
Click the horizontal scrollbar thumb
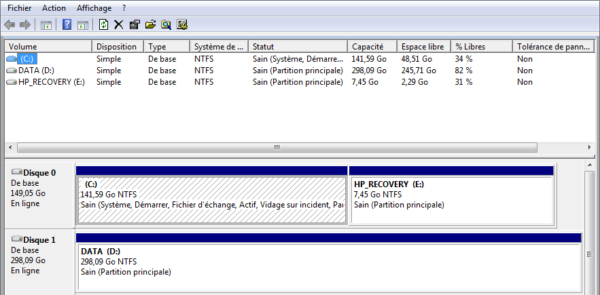(x=277, y=148)
